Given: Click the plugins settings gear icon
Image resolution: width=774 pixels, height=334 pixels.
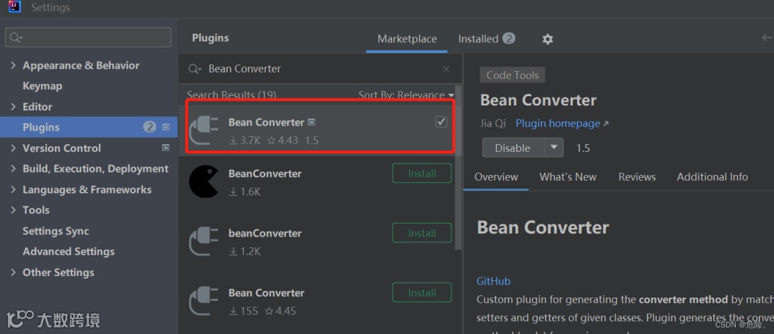Looking at the screenshot, I should click(x=548, y=39).
